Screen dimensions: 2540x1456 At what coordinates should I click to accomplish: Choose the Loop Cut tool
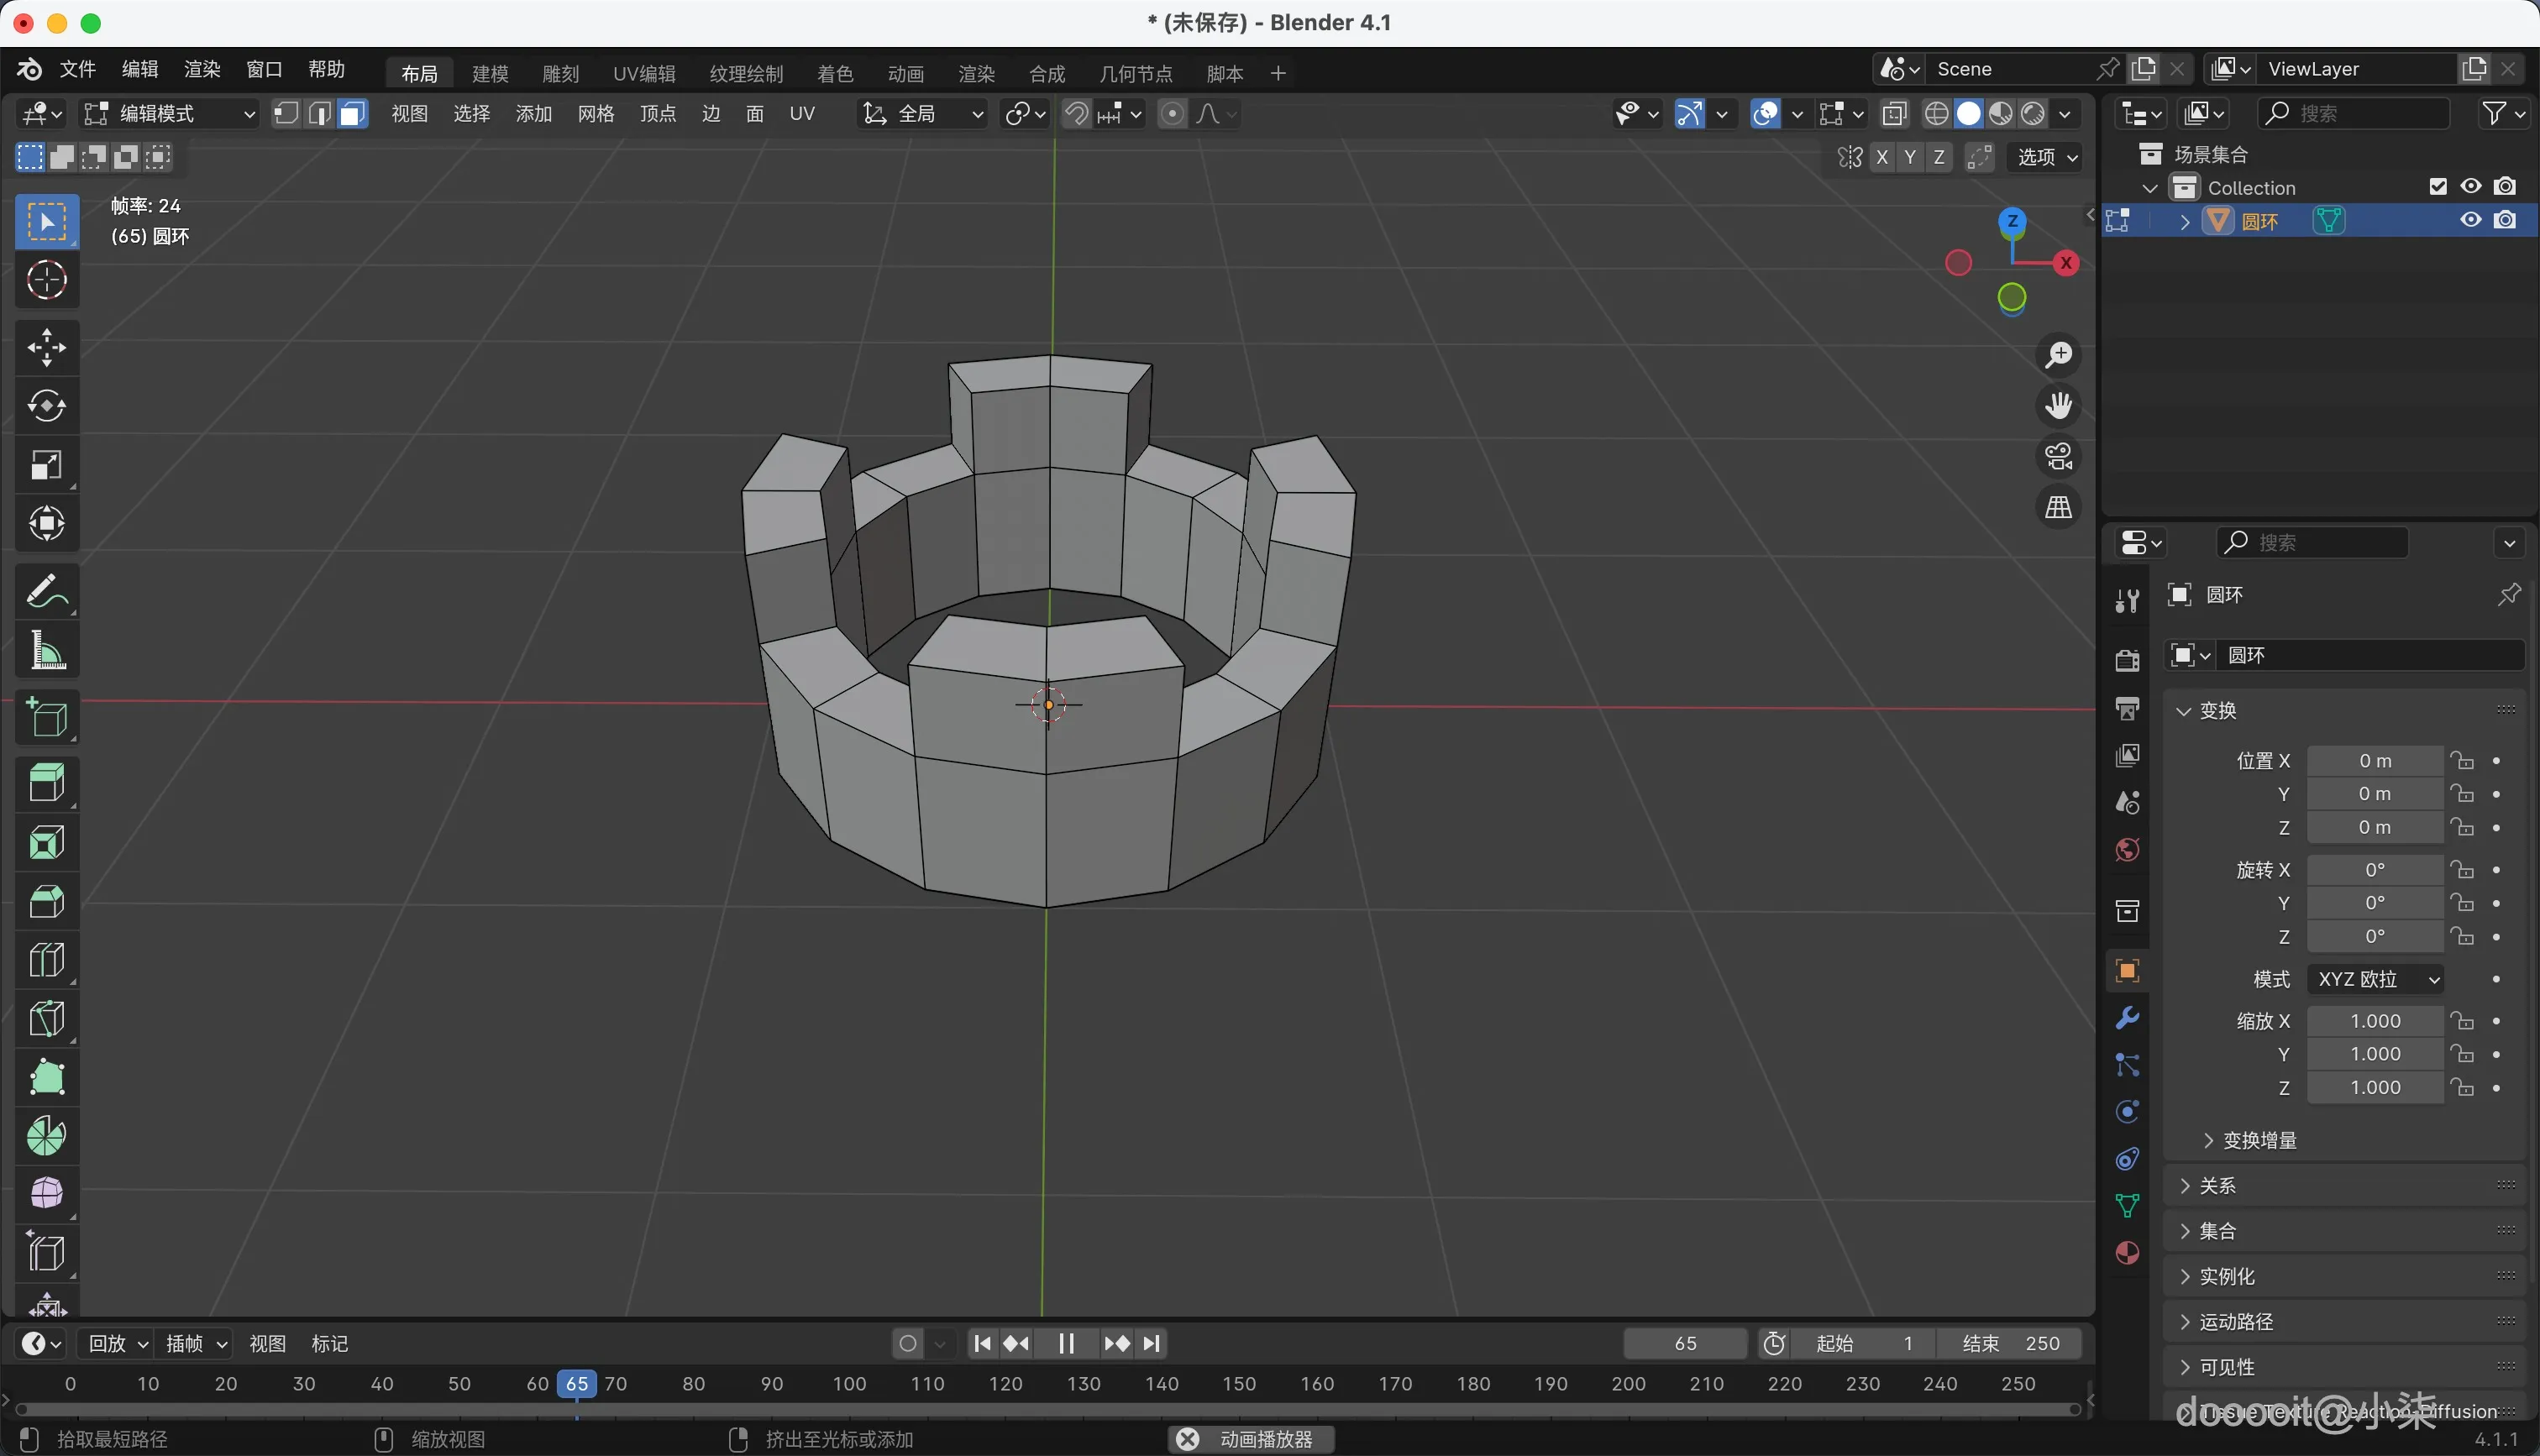46,960
